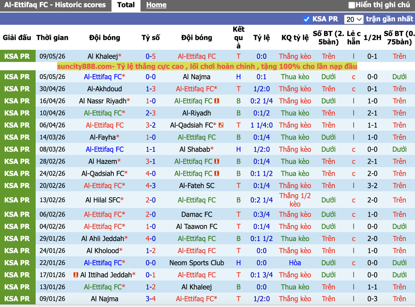Open Al-Riyadh team link
Image resolution: width=415 pixels, height=307 pixels.
(x=196, y=113)
